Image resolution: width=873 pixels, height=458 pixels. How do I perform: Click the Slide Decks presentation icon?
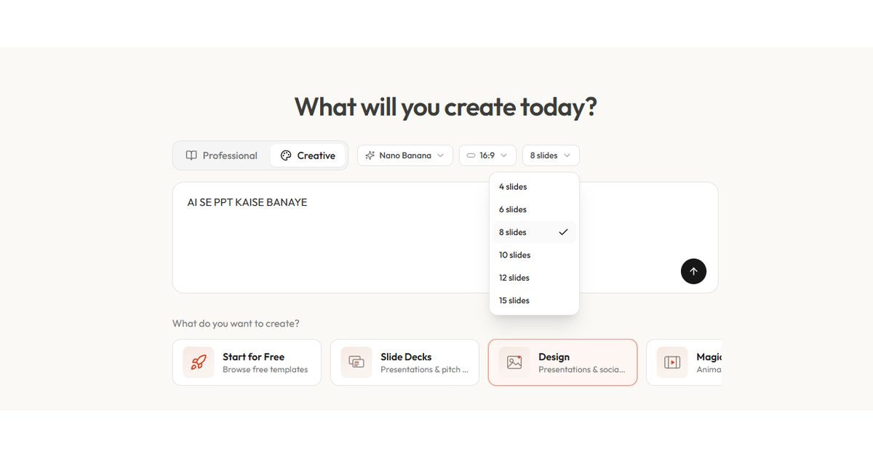coord(356,362)
